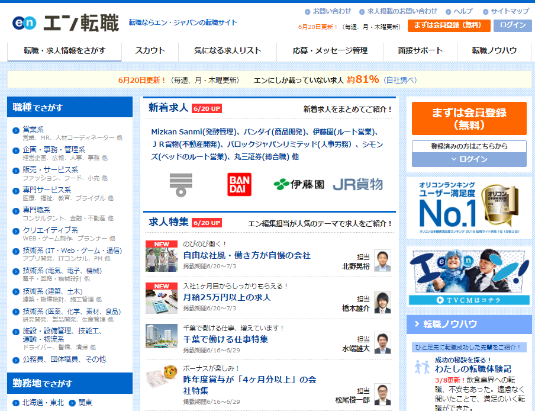The height and width of the screenshot is (411, 535).
Task: Click the large sidebar まずは会員登録（無料） button
Action: 469,118
